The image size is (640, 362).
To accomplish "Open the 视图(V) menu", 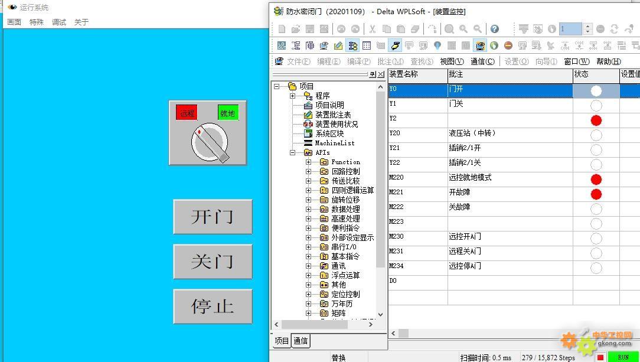I will (452, 61).
